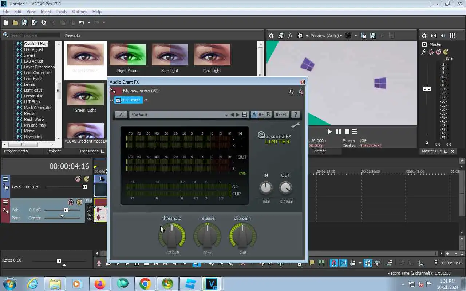The height and width of the screenshot is (291, 466).
Task: Click the dim output speaker icon
Action: point(443,36)
